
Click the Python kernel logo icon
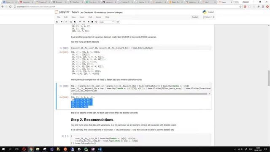(x=204, y=12)
